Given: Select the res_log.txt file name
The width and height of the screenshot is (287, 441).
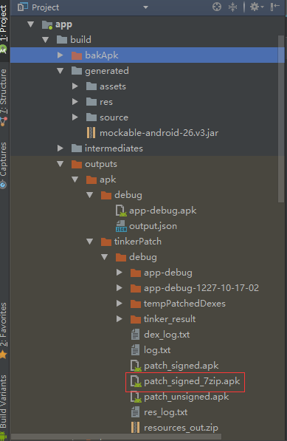Looking at the screenshot, I should point(165,412).
